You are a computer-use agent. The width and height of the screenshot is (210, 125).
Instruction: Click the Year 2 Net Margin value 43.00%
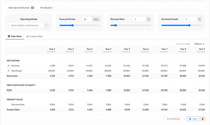(70, 71)
